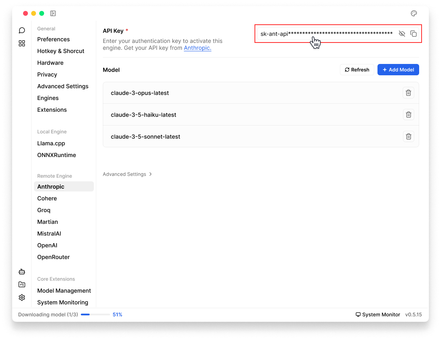
Task: Select the ONNXRuntime local engine
Action: click(x=57, y=155)
